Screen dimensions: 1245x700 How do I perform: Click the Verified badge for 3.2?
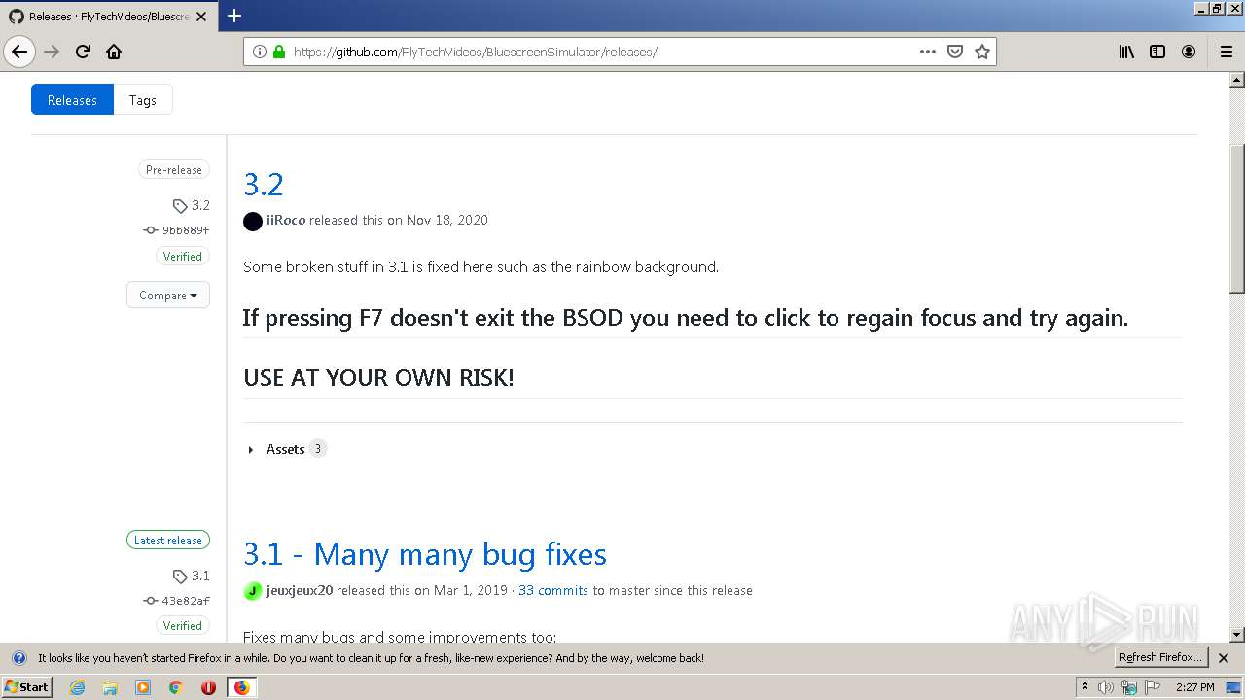point(183,257)
